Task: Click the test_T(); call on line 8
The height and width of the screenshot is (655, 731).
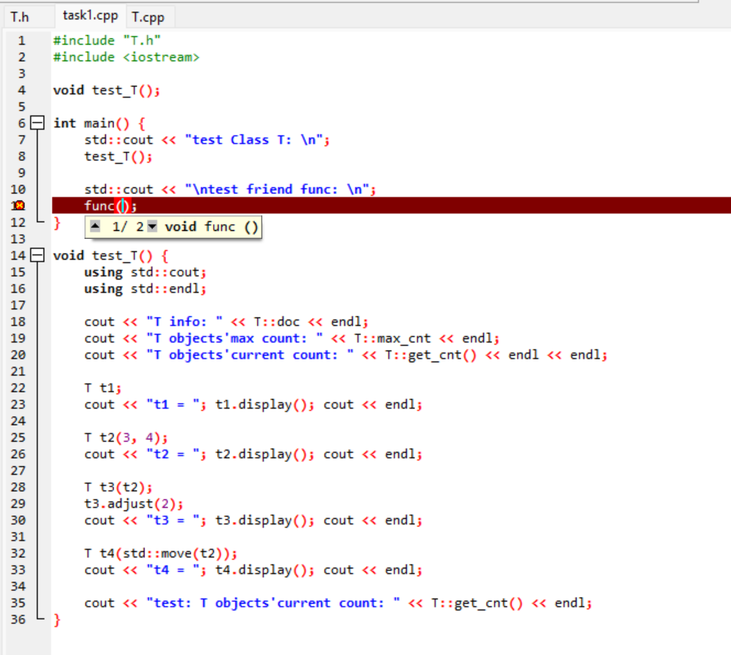Action: click(118, 157)
